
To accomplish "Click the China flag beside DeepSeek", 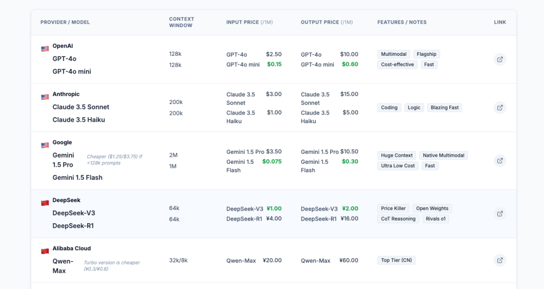I will click(x=45, y=203).
